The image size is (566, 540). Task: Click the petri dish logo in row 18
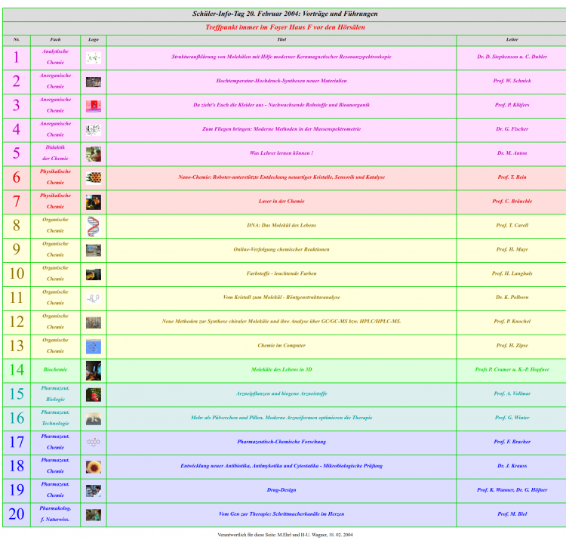(93, 467)
